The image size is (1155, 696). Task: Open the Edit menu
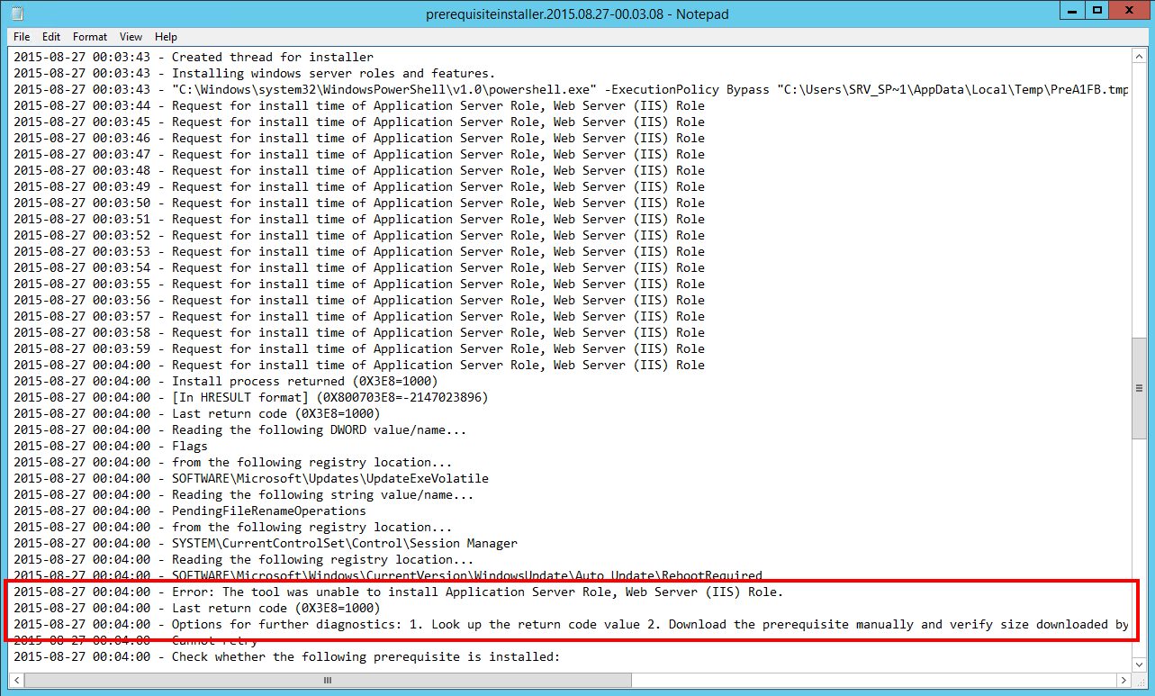51,37
